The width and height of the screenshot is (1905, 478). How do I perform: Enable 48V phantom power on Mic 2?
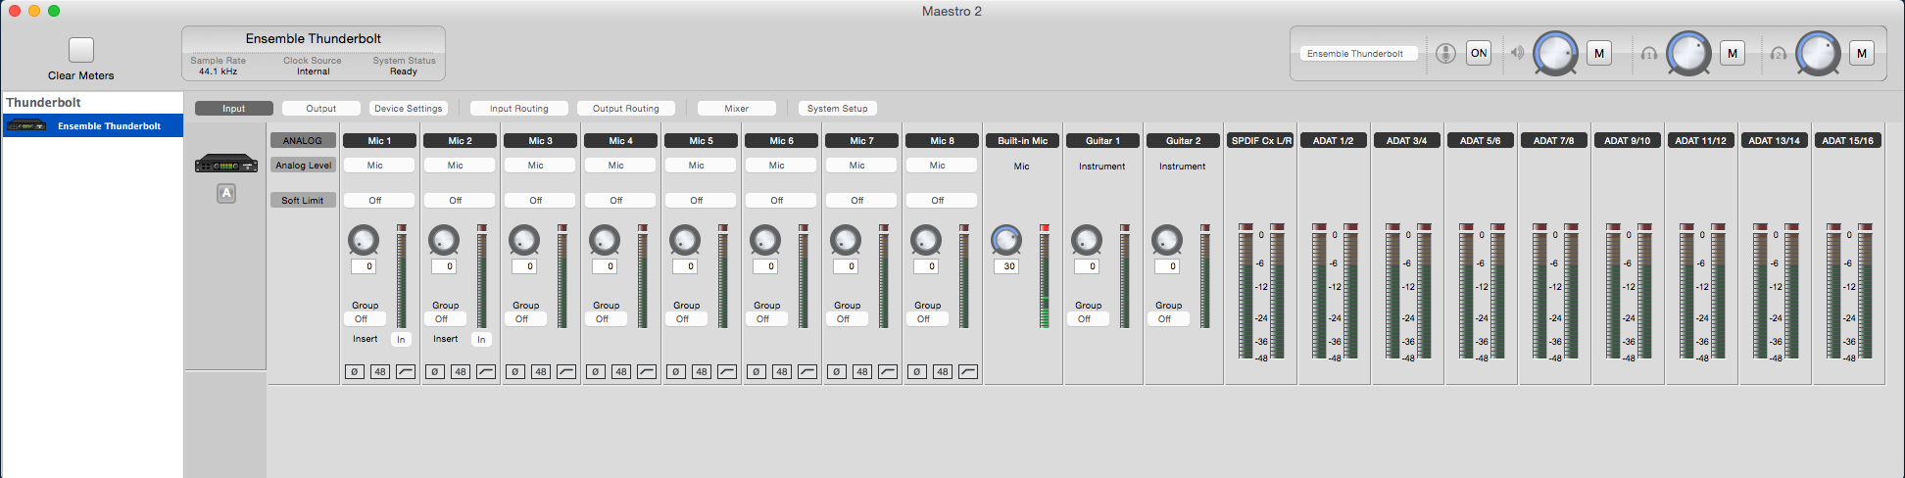pyautogui.click(x=461, y=372)
